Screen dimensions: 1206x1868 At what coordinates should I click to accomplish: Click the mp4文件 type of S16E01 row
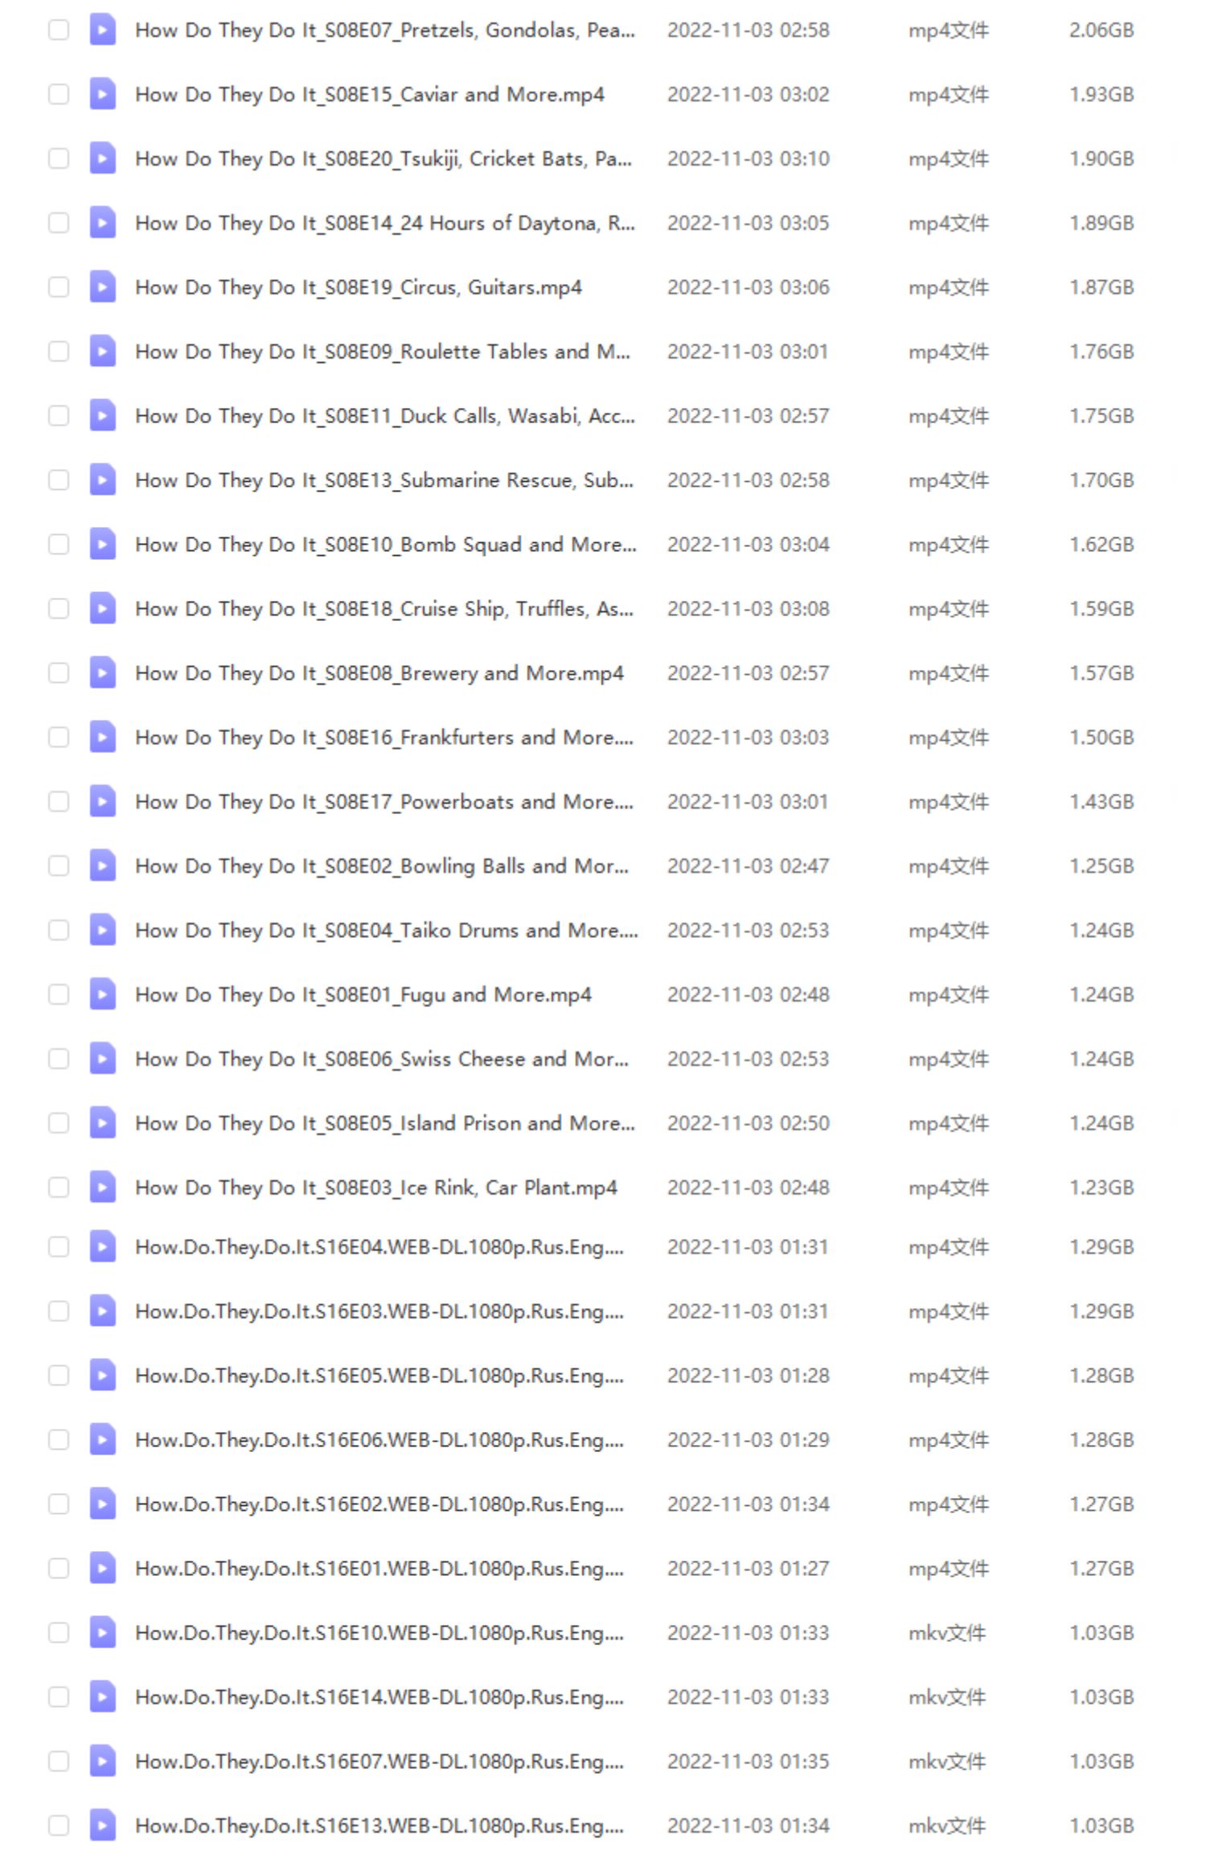point(949,1569)
